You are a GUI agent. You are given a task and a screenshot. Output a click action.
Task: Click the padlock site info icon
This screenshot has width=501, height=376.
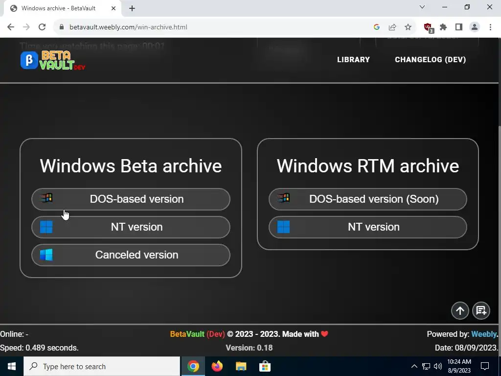coord(62,27)
